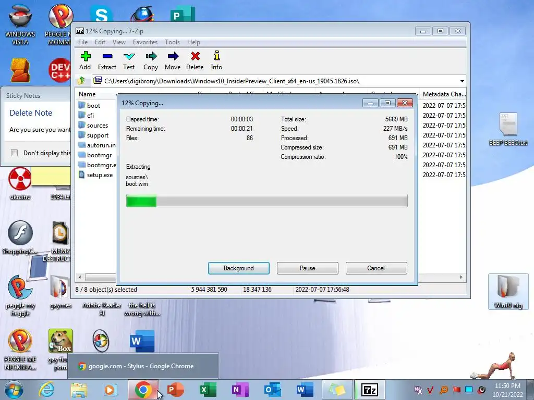Open Excel from the taskbar
Viewport: 534px width, 400px height.
pos(208,390)
